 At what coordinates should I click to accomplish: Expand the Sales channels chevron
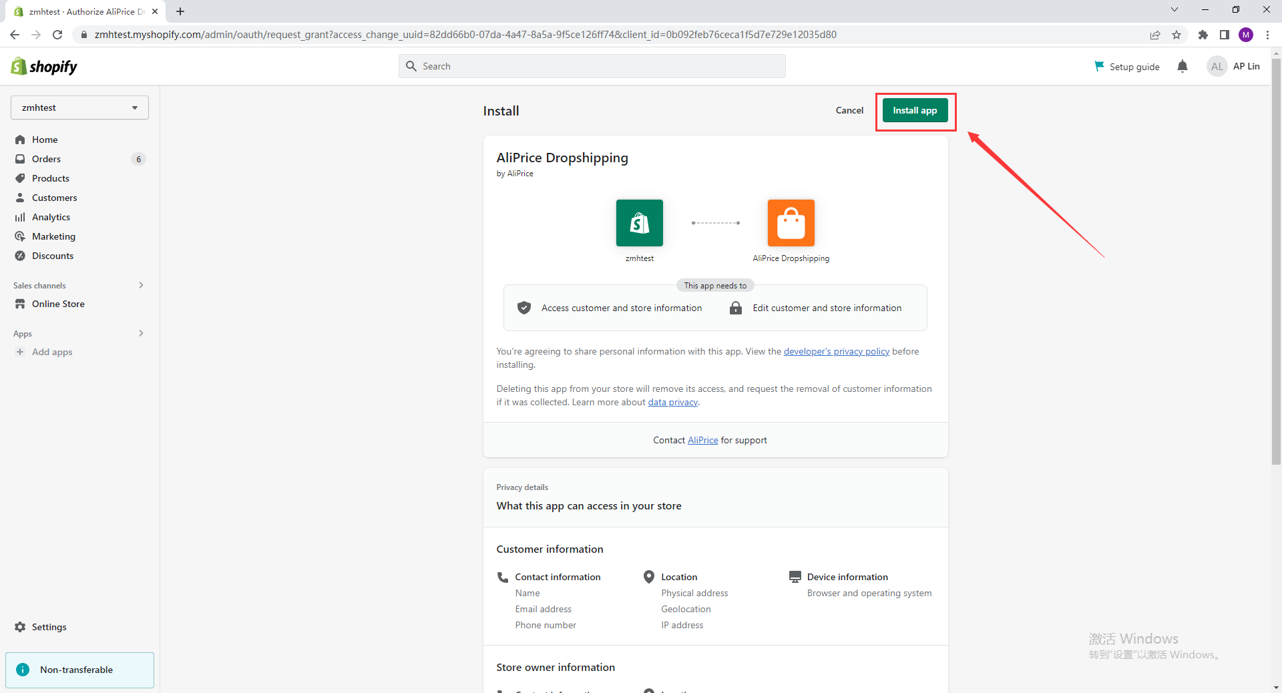pyautogui.click(x=141, y=285)
